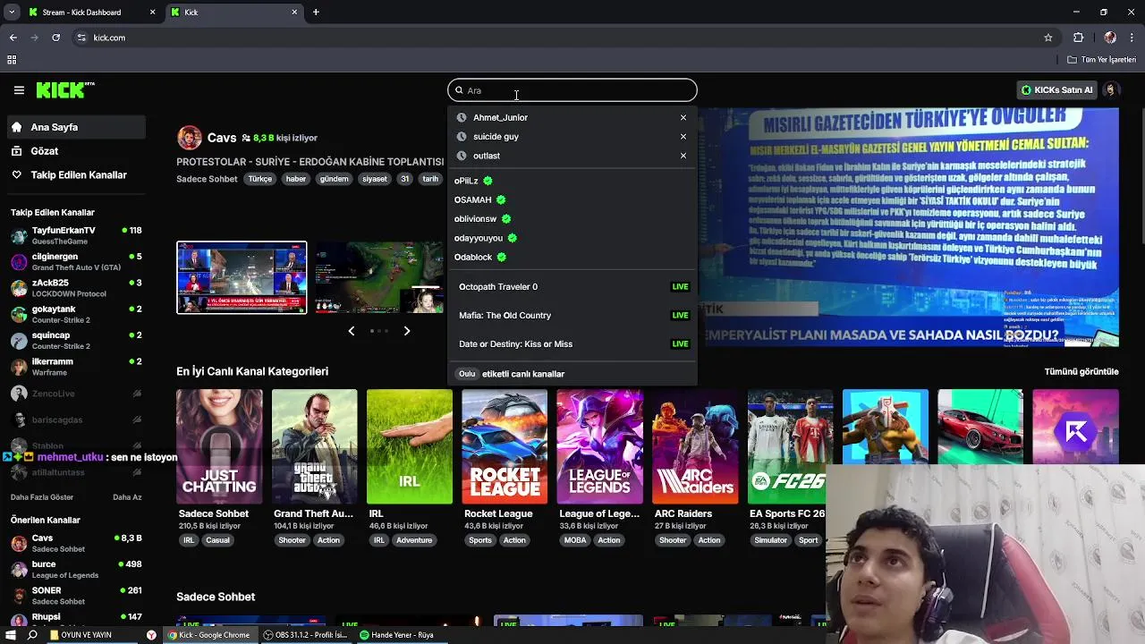Open Odablock channel suggestion
The width and height of the screenshot is (1145, 644).
480,257
